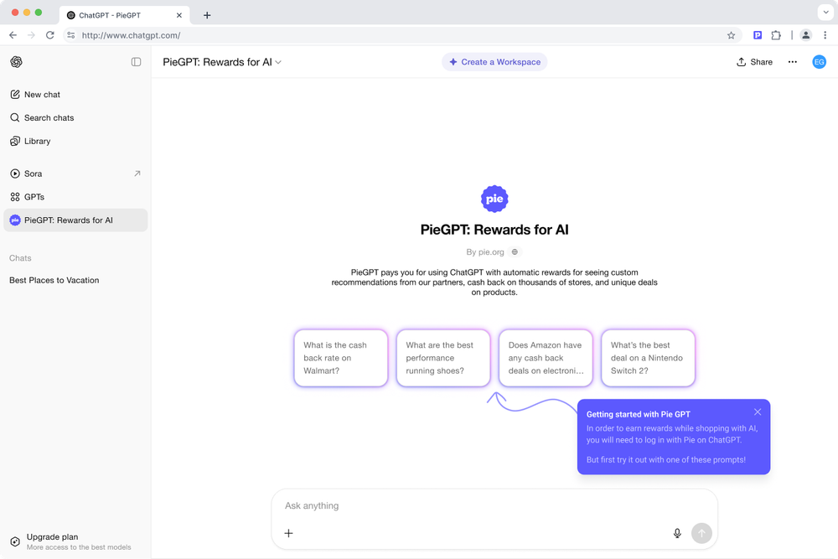
Task: Expand the Chrome tab search chevron
Action: click(x=824, y=14)
